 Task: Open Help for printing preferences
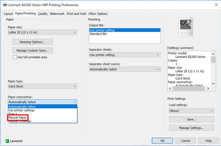point(208,141)
